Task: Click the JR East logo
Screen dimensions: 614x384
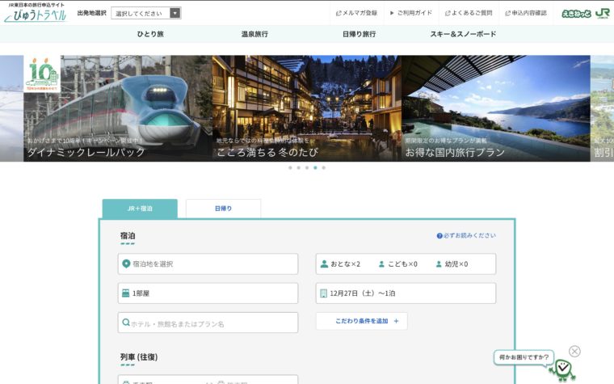Action: click(602, 13)
